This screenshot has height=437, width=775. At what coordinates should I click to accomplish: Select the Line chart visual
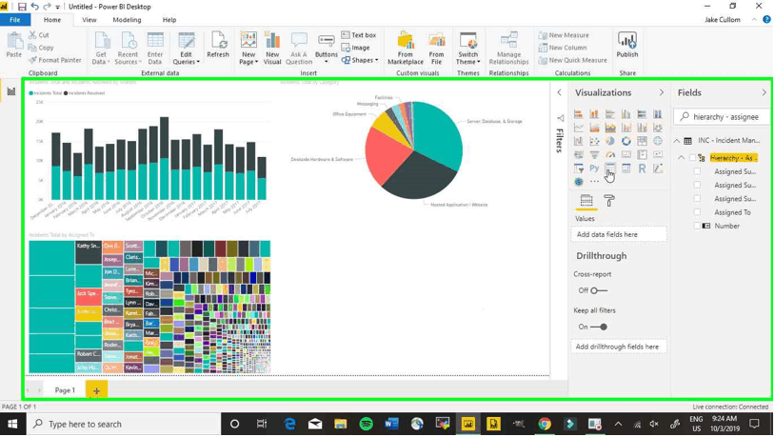pos(578,128)
